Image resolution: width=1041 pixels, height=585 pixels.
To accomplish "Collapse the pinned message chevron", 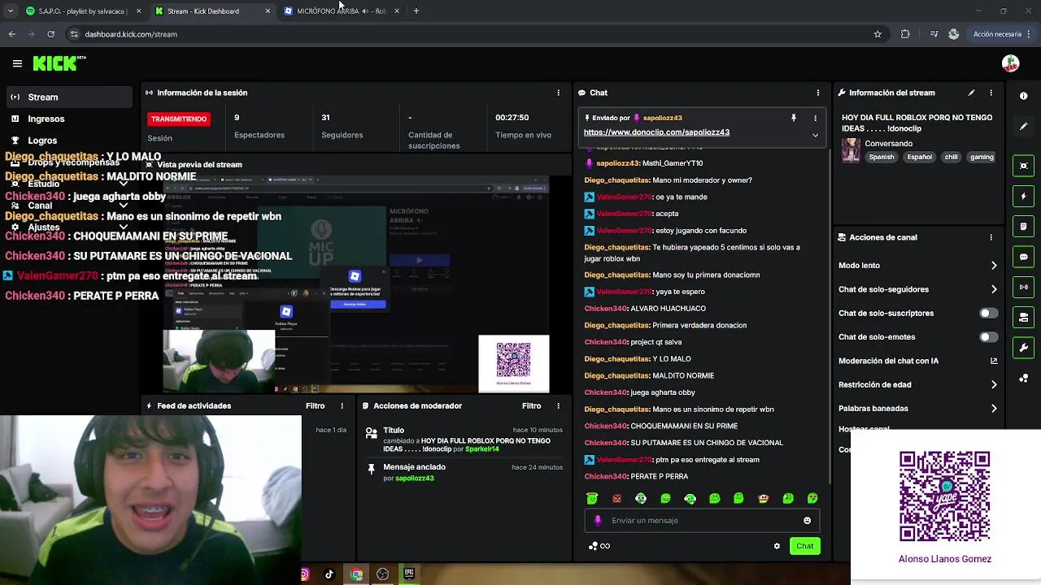I will (815, 135).
